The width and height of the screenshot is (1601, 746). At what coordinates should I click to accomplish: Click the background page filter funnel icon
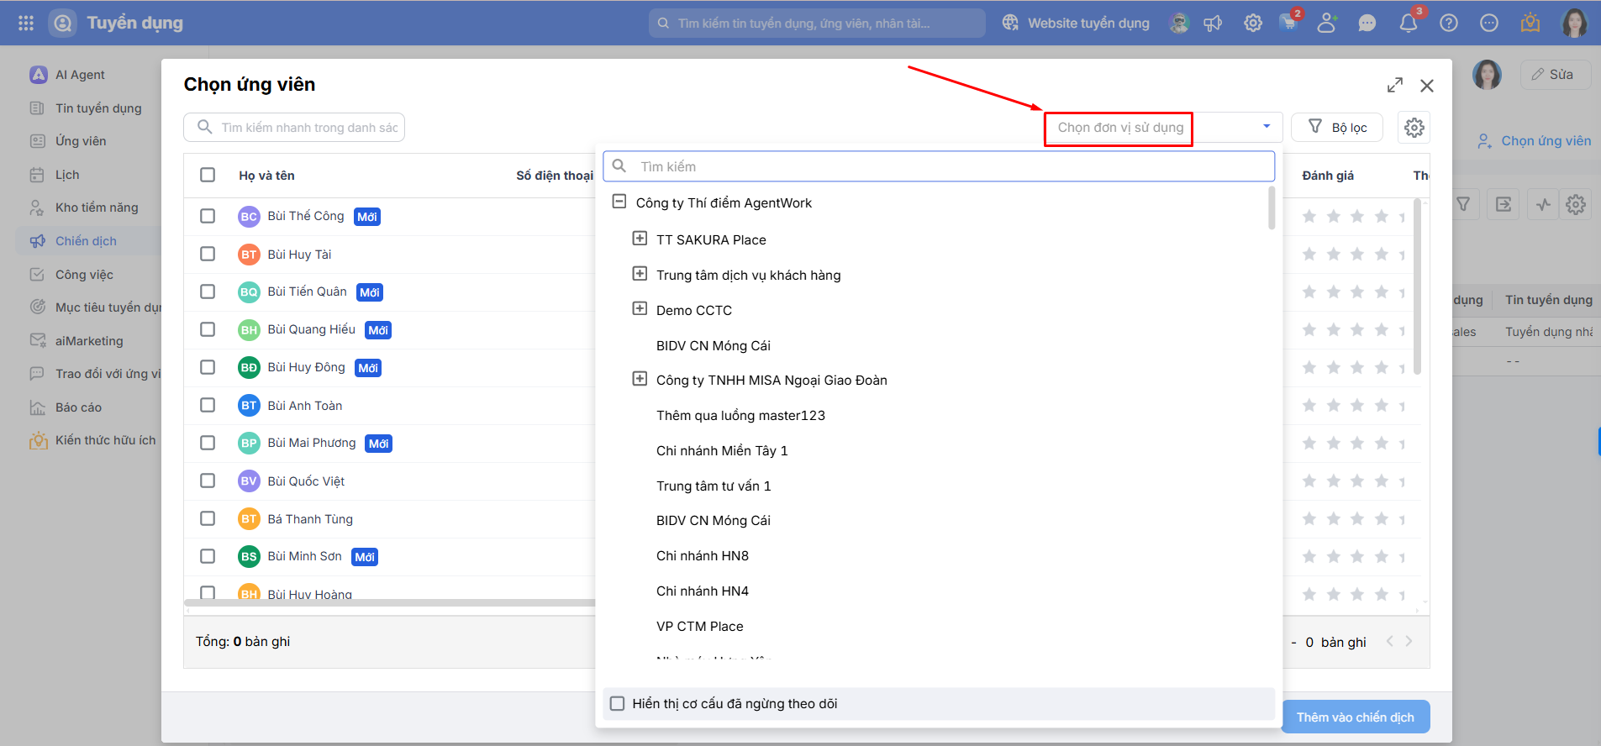pyautogui.click(x=1463, y=204)
